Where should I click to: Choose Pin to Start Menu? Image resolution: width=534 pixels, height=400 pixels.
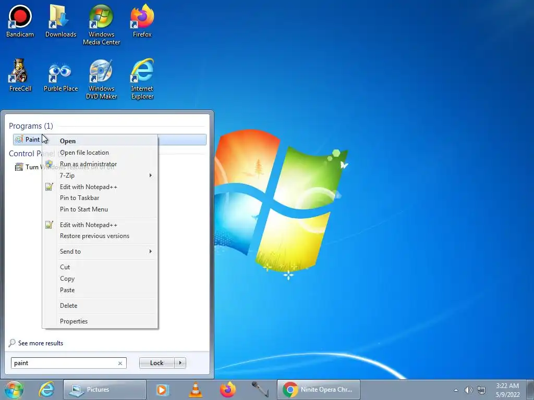pos(100,209)
